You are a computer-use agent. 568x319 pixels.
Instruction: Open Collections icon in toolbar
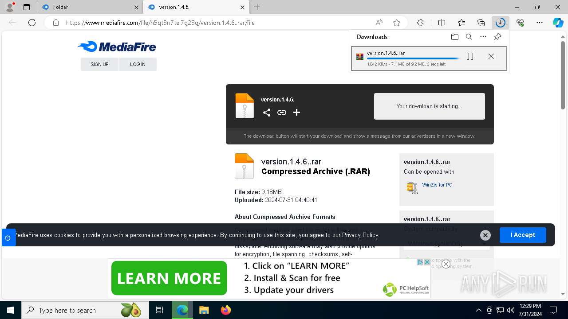(481, 23)
